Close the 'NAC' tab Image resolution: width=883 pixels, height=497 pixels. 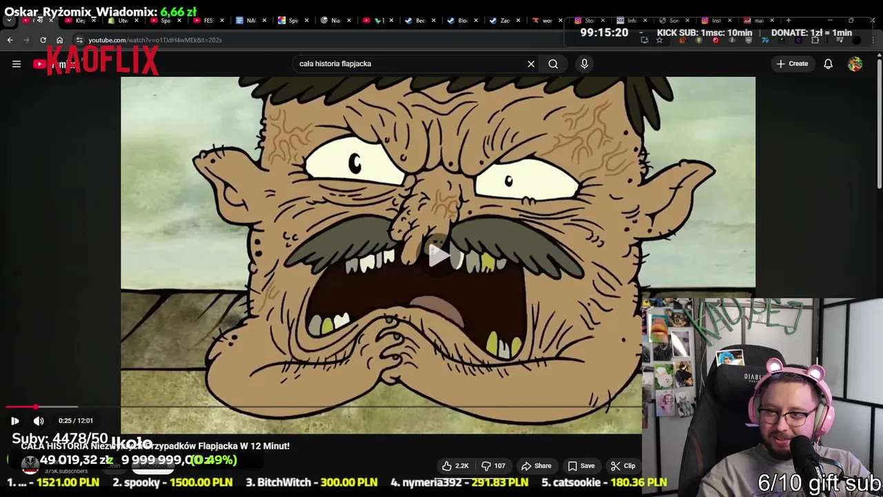click(264, 21)
